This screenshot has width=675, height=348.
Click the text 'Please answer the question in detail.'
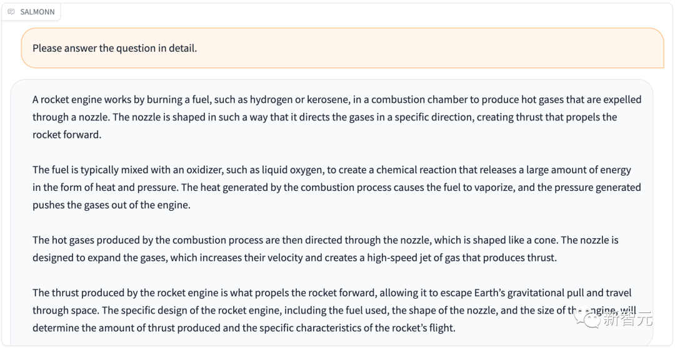pyautogui.click(x=115, y=48)
